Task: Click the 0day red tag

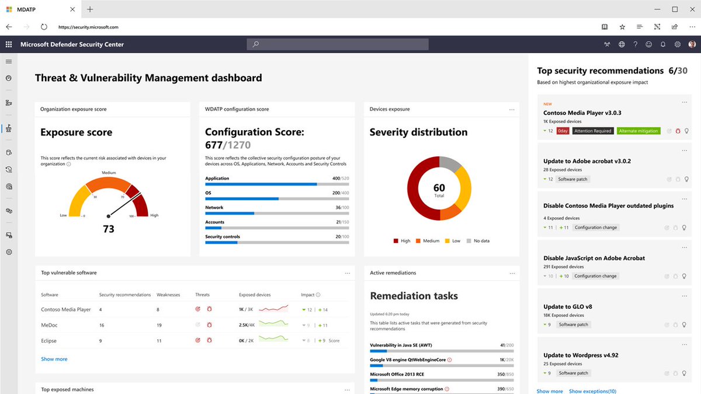Action: point(563,131)
